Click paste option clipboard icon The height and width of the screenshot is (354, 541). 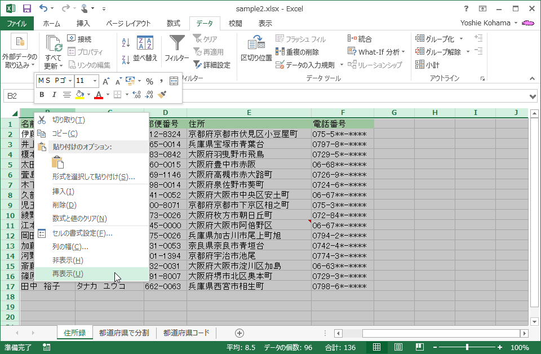(x=57, y=162)
